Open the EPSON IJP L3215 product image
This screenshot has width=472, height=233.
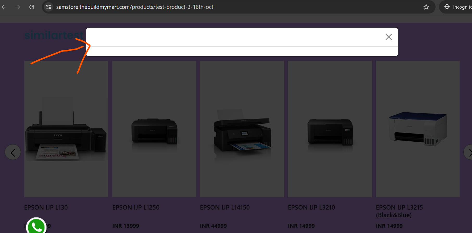coord(418,129)
